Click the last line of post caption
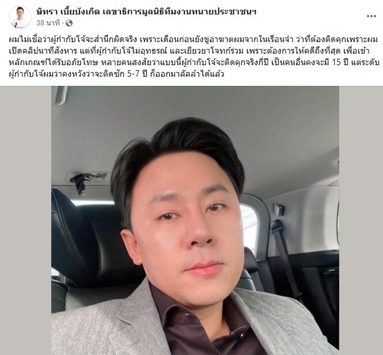Screen dimensions: 383x355 116,74
